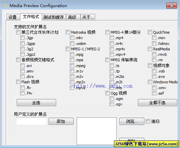Click the 全都不选 button
The image size is (180, 148).
[x=157, y=103]
